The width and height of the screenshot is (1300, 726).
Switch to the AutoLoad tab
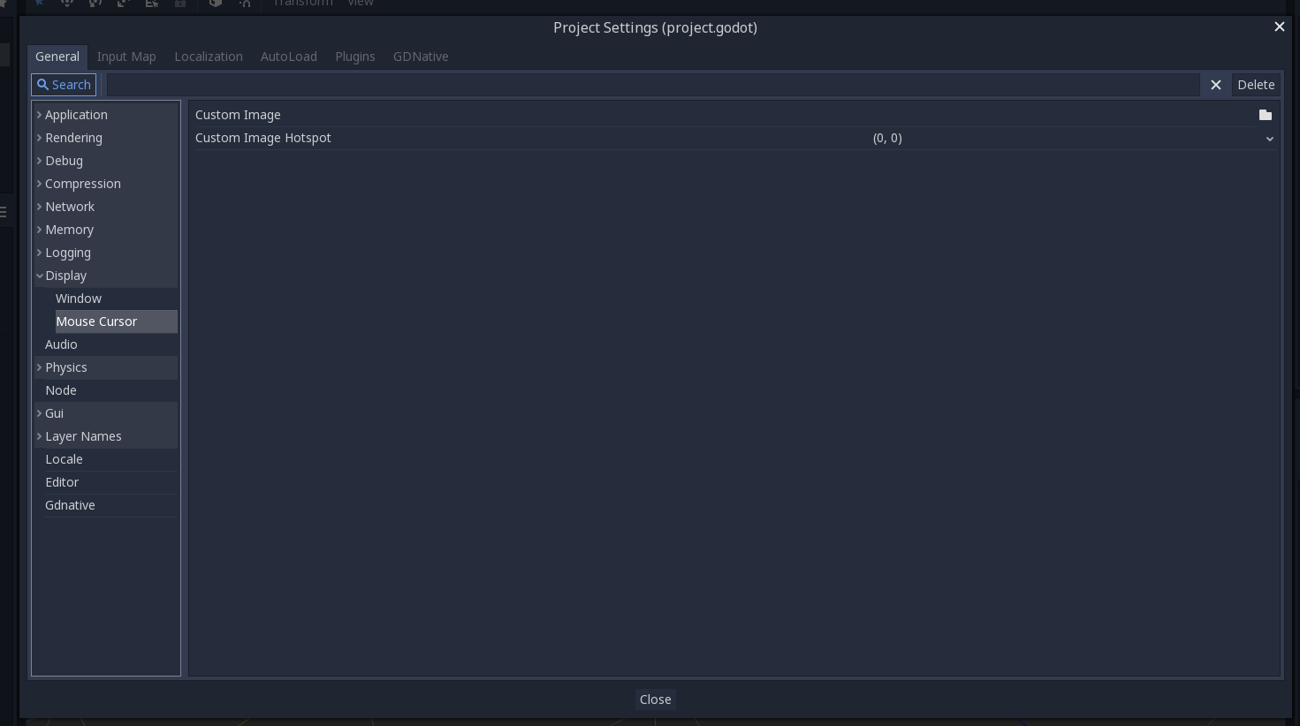click(x=288, y=56)
